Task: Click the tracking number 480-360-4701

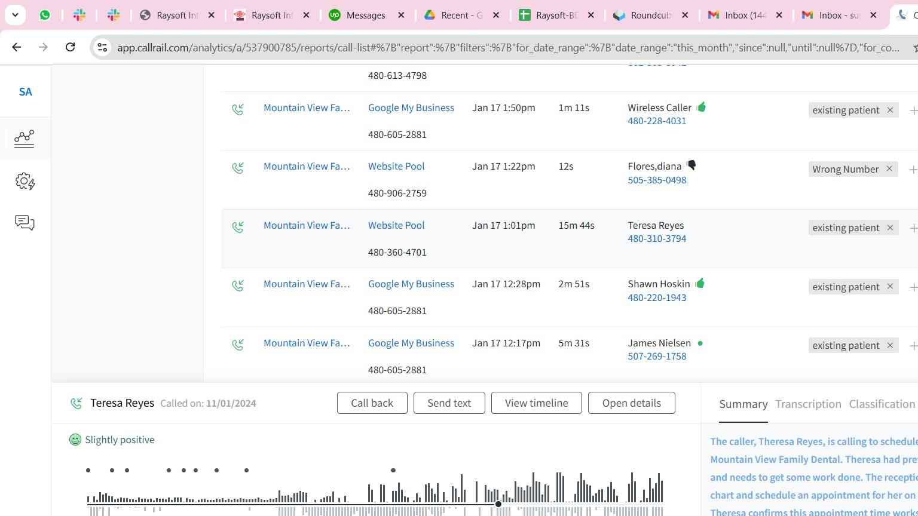Action: click(397, 252)
